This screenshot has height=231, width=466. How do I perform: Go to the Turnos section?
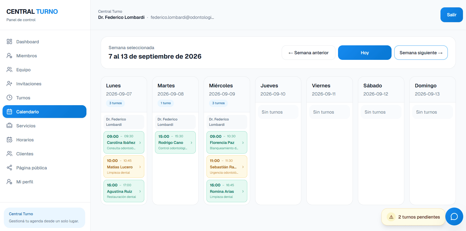[44, 98]
